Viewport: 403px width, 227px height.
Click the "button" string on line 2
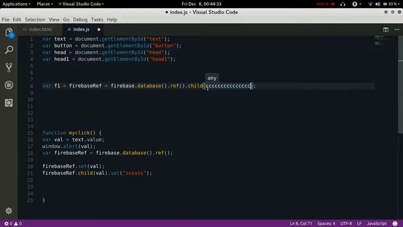click(164, 46)
